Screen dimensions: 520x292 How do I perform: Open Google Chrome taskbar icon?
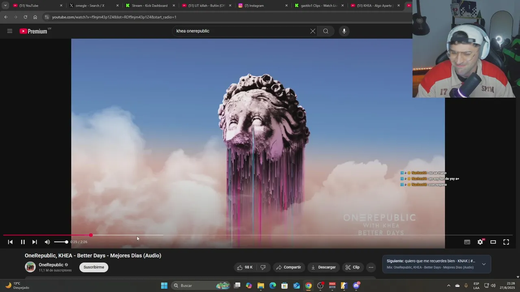(308, 286)
